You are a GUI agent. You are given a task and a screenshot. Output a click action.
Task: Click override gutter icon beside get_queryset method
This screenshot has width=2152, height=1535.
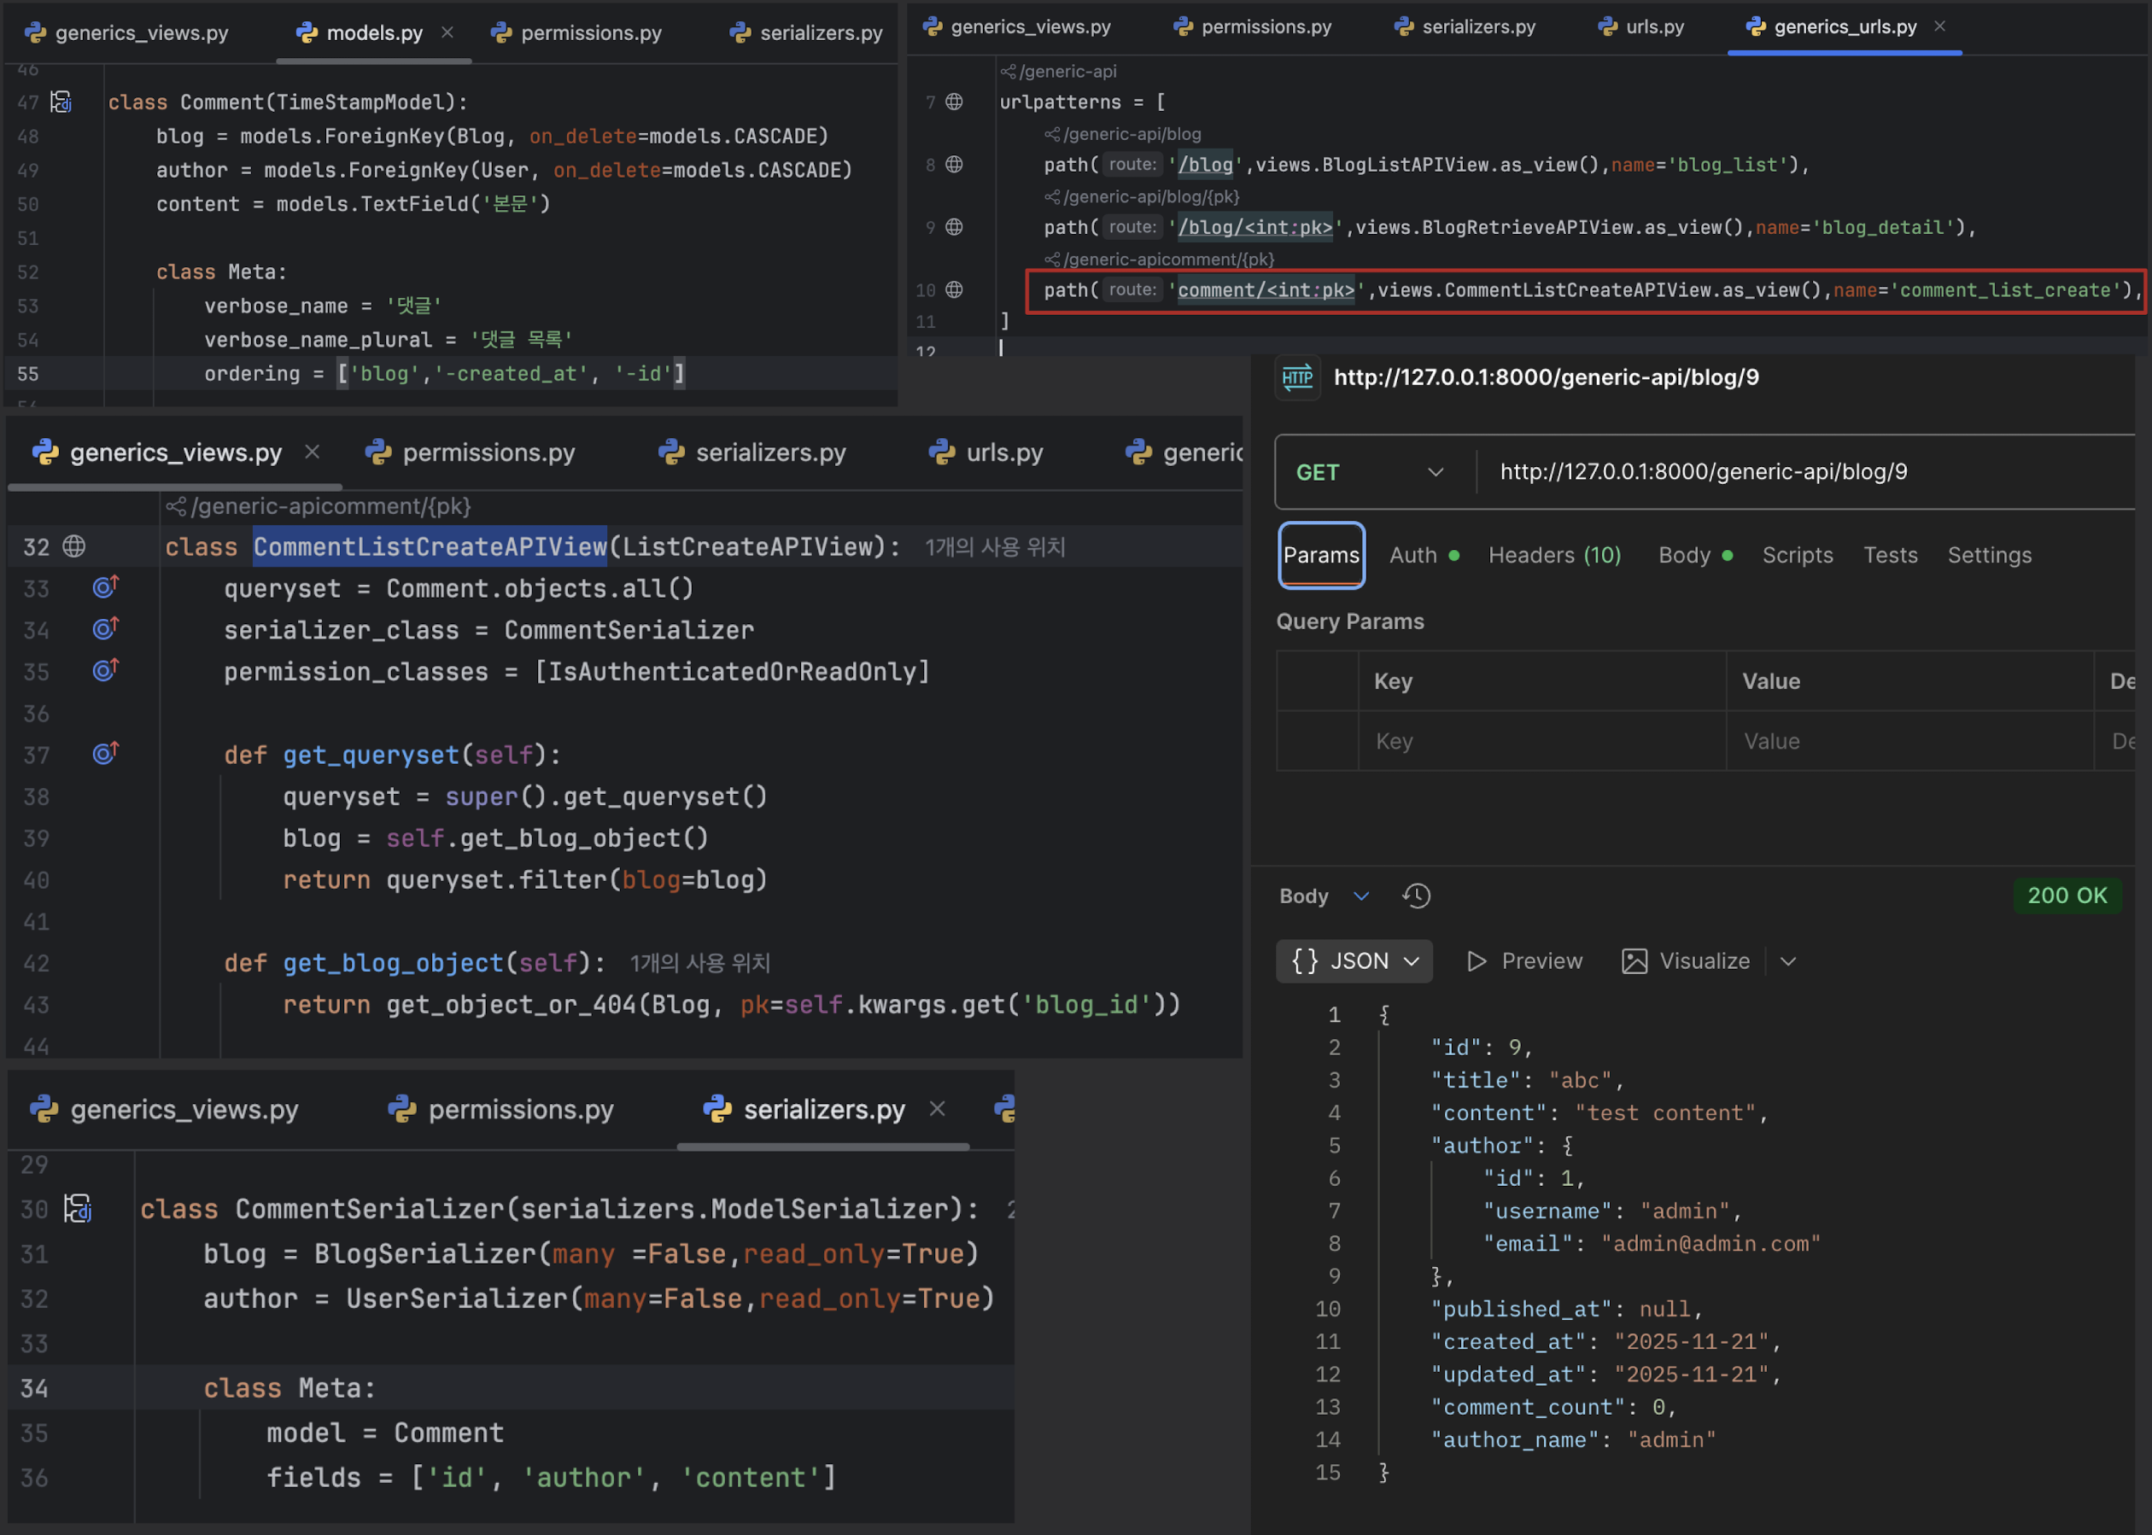tap(105, 753)
